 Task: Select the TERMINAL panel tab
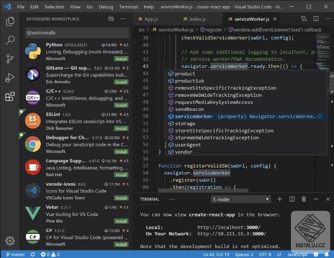click(150, 199)
